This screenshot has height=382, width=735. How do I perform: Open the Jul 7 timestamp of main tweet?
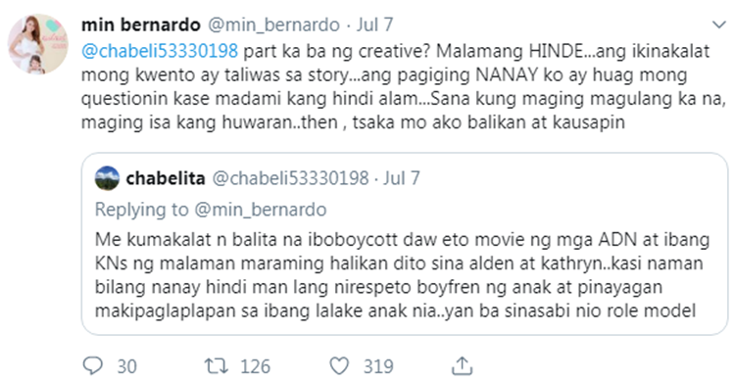(374, 24)
